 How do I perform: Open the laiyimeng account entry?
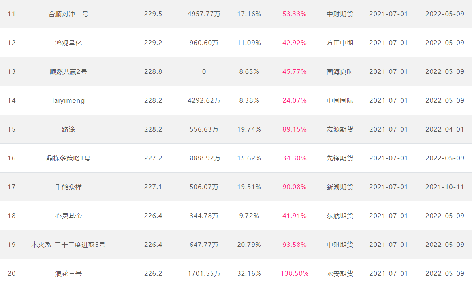[68, 101]
